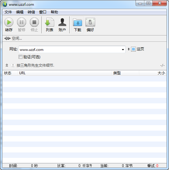The width and height of the screenshot is (169, 170).
Task: Minimize the www.uzzf.com window
Action: click(140, 3)
